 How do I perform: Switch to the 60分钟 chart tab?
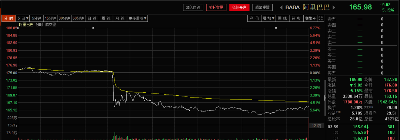click(78, 18)
